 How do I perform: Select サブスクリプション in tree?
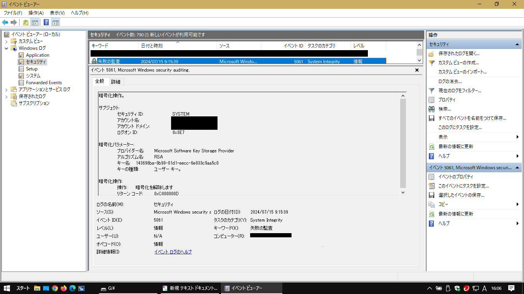point(34,103)
